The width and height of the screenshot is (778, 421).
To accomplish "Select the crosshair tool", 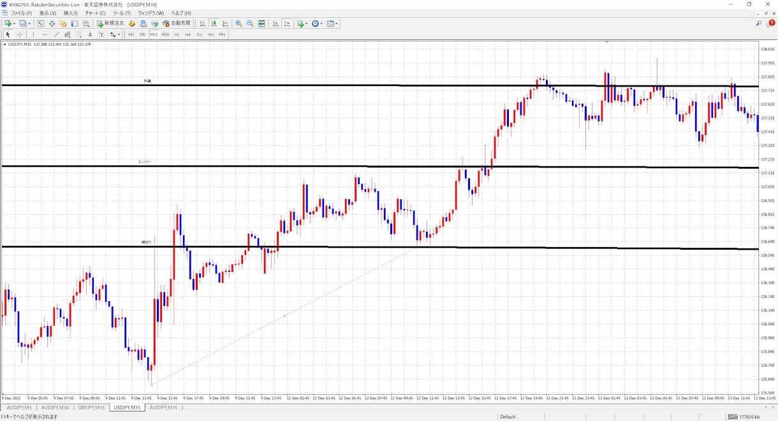I will pyautogui.click(x=20, y=34).
